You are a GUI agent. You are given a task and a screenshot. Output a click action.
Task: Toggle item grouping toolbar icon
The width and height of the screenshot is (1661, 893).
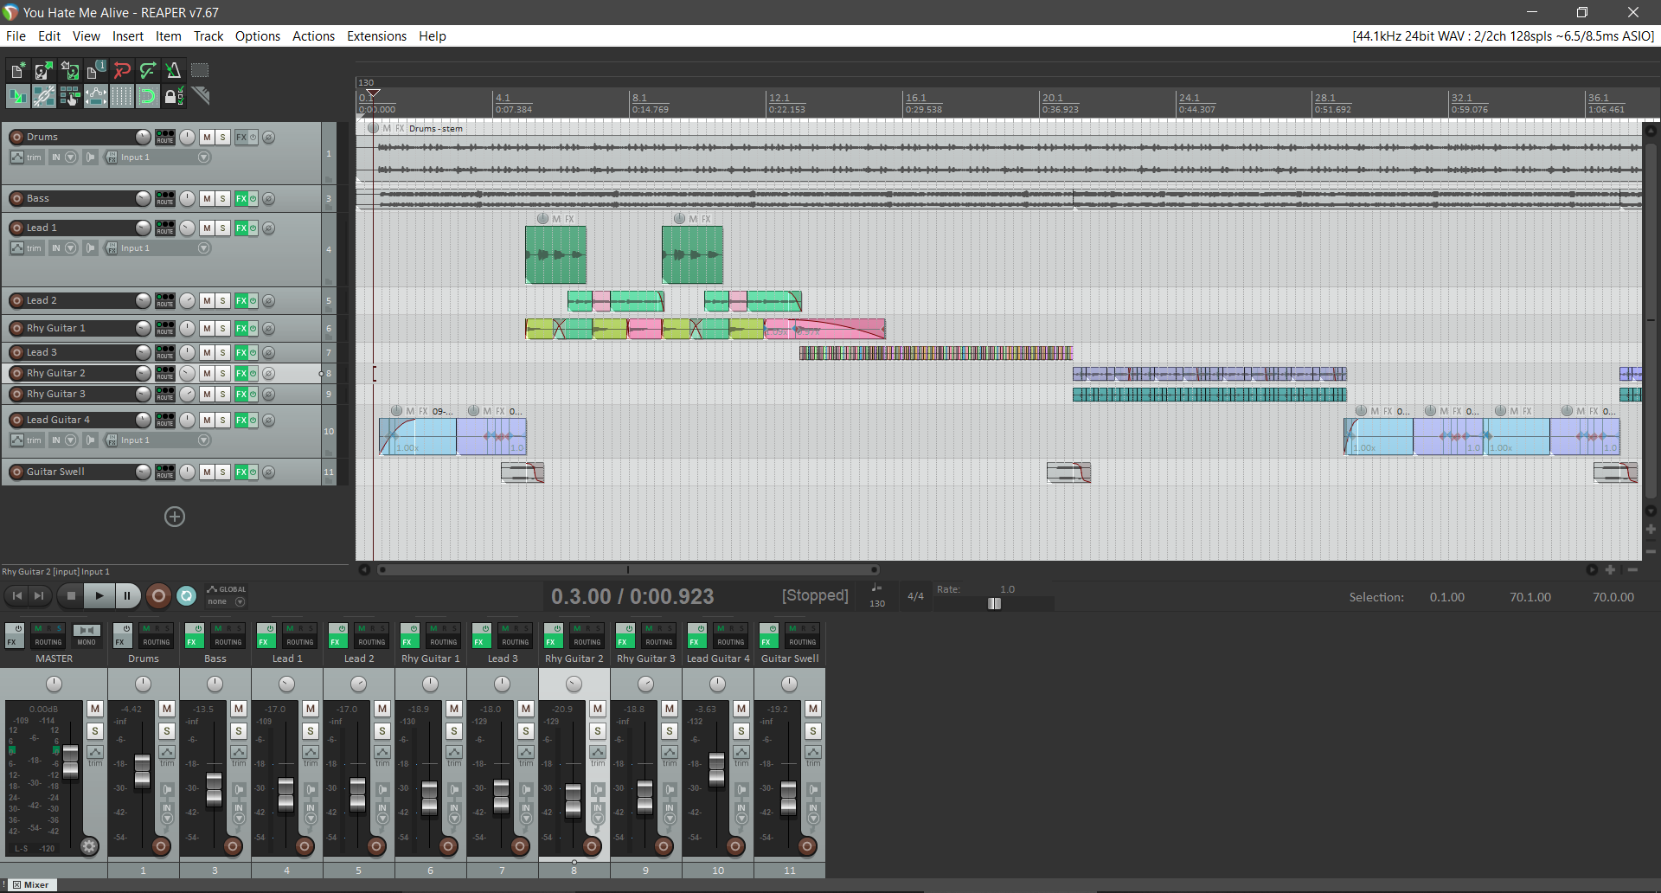pos(43,96)
